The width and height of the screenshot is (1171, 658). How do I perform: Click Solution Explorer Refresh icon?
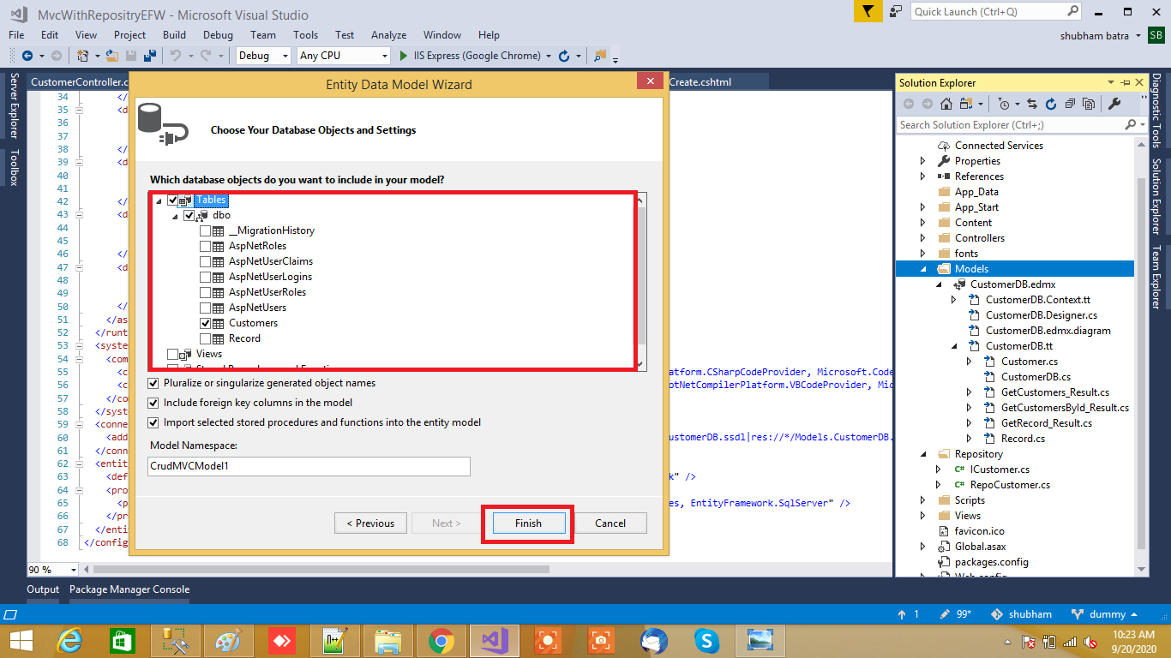1051,104
